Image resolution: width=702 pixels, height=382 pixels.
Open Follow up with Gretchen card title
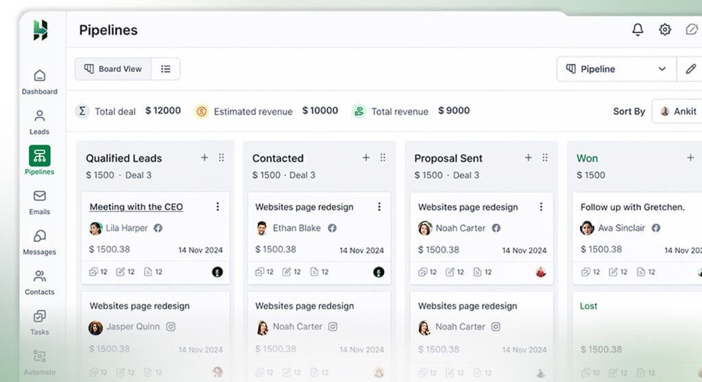632,207
